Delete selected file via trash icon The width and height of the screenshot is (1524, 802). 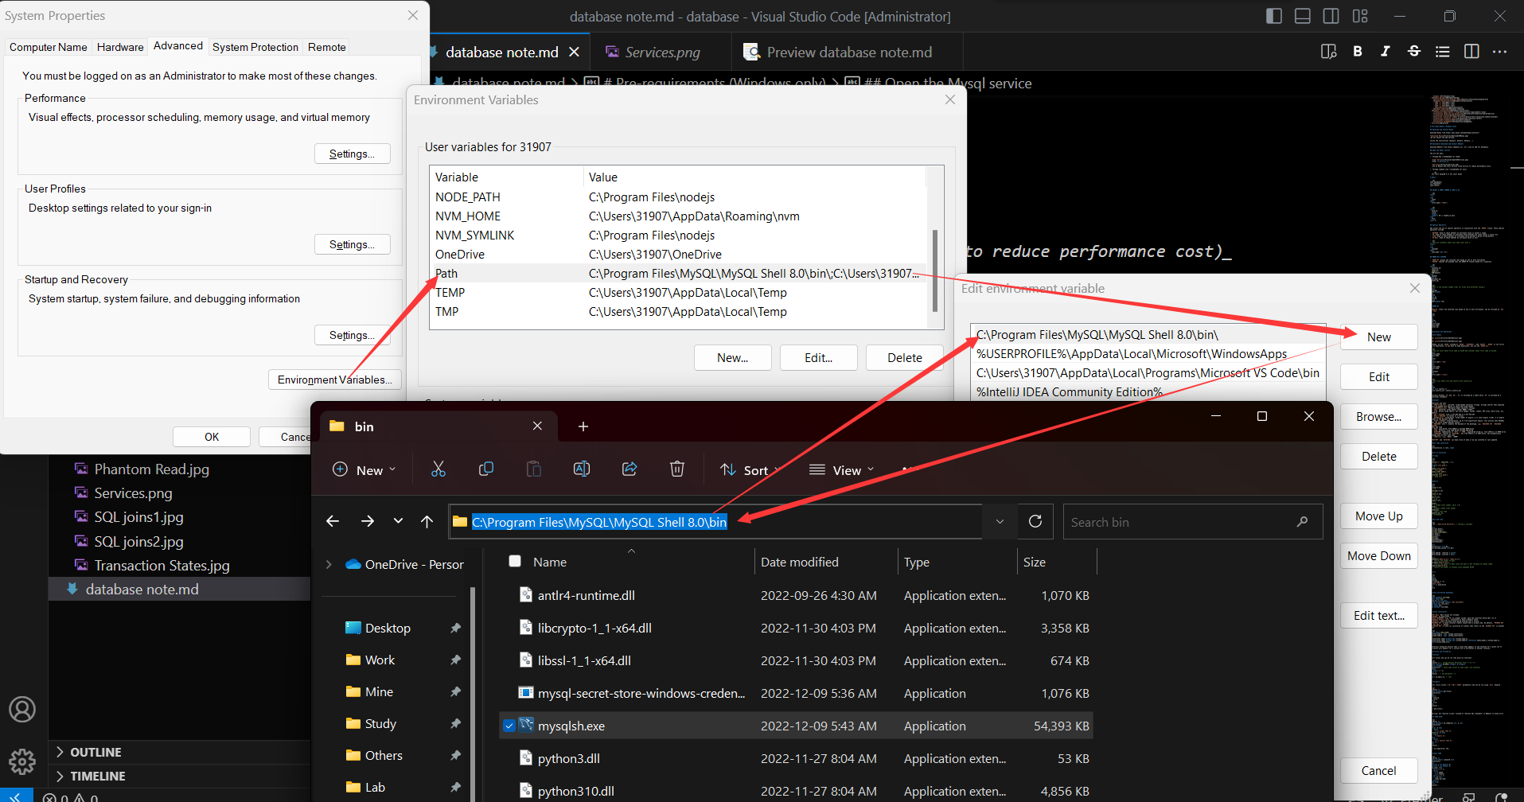(677, 469)
